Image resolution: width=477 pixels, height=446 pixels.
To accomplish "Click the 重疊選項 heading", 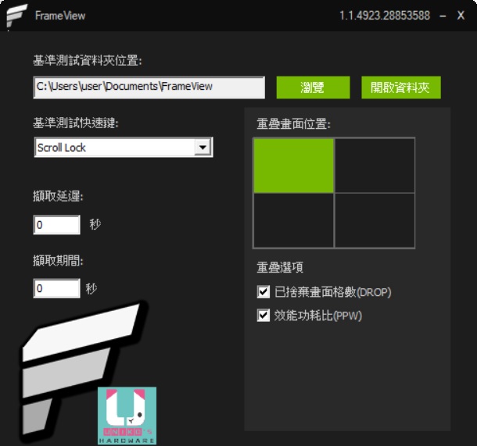I will pyautogui.click(x=280, y=267).
